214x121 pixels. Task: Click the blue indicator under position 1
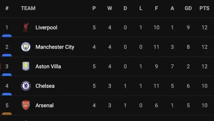coord(7,36)
